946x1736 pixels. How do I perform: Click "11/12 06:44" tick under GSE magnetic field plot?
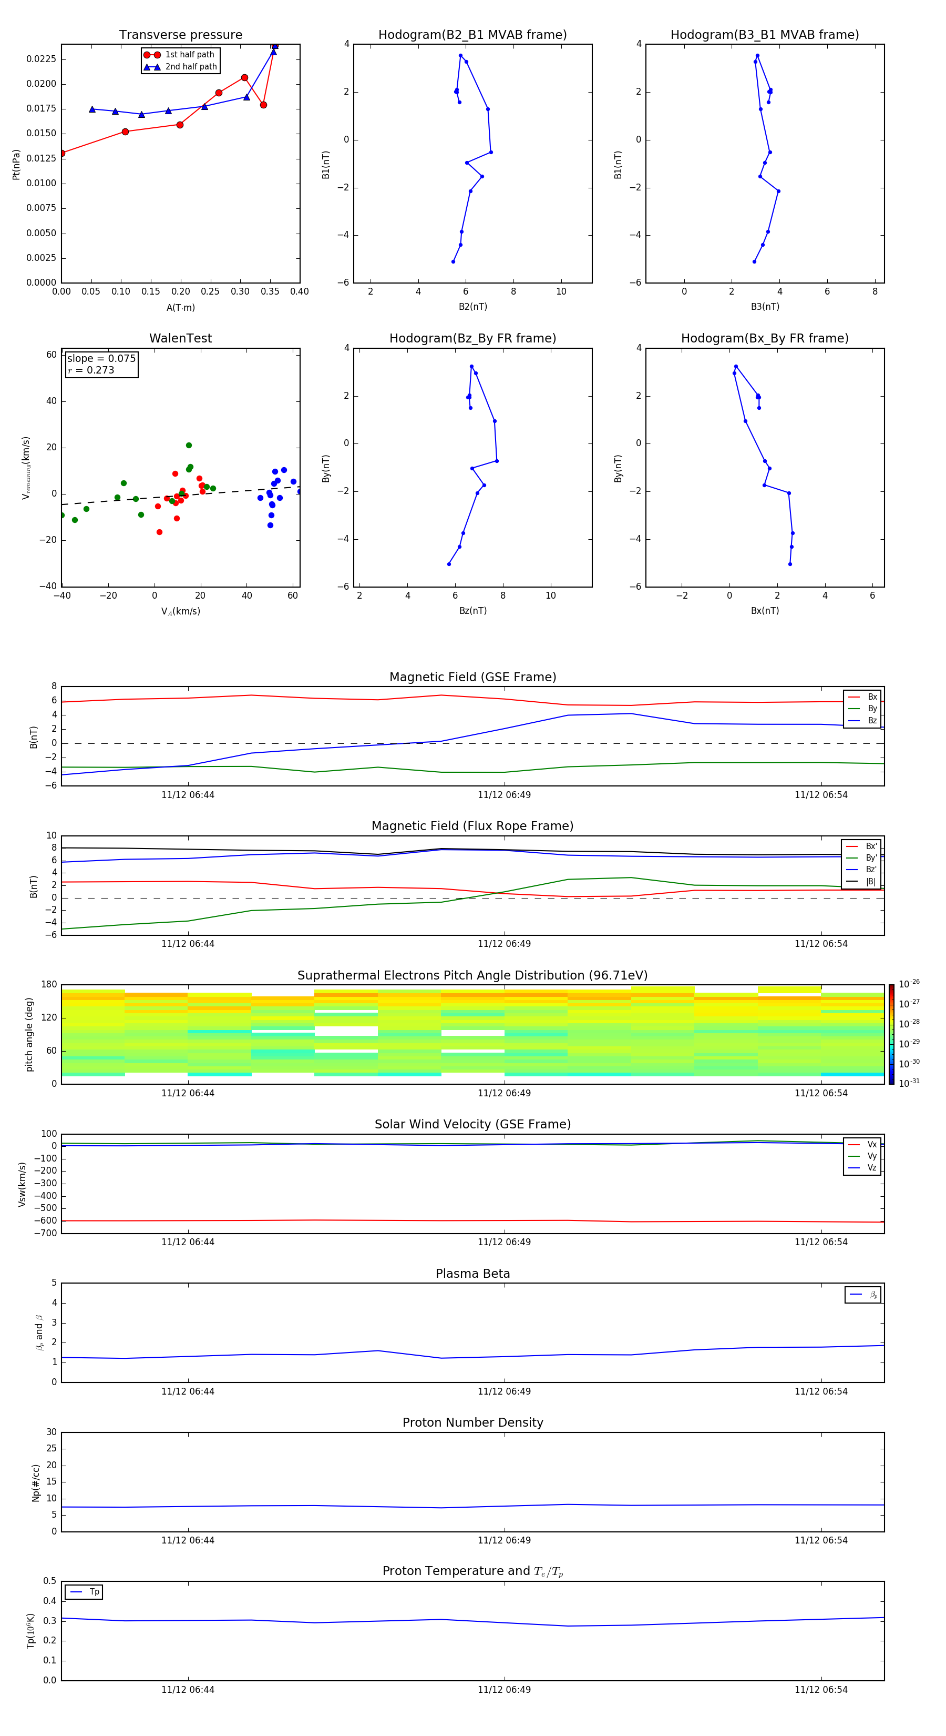pyautogui.click(x=188, y=795)
